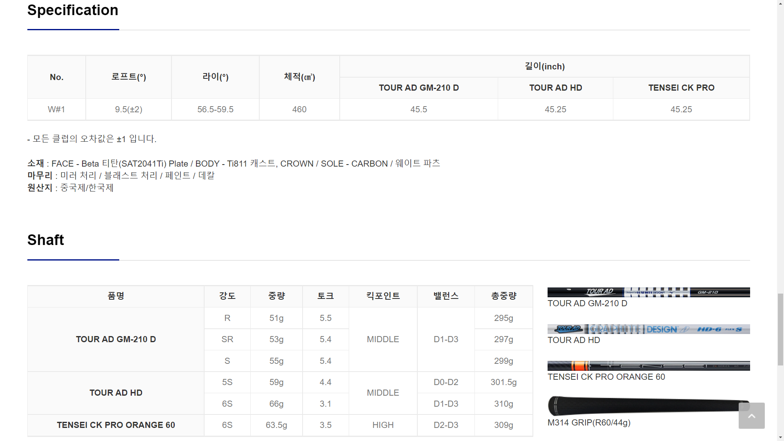The width and height of the screenshot is (784, 441).
Task: Click the '강도' column header
Action: click(227, 296)
